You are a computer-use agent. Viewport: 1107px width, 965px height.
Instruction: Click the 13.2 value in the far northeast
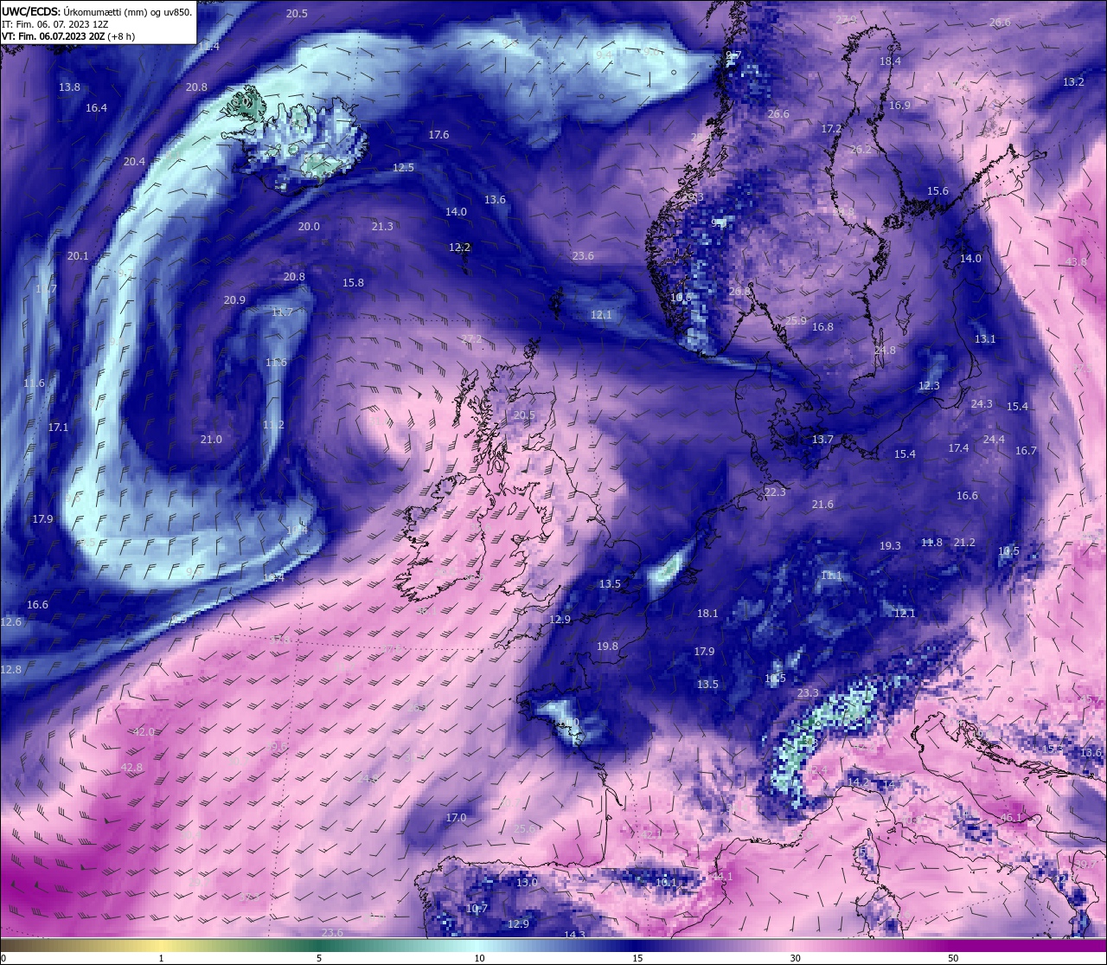point(1073,82)
